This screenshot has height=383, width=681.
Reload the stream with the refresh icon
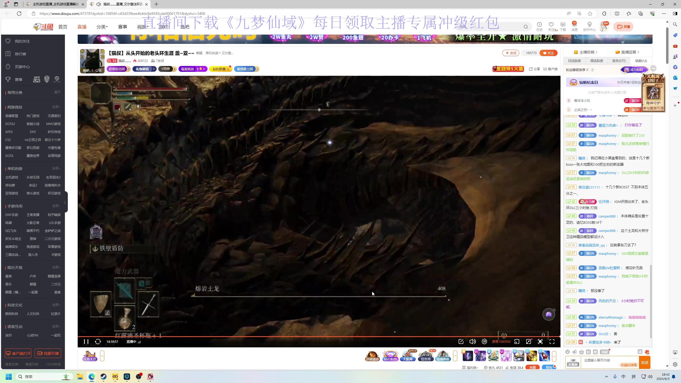click(98, 342)
